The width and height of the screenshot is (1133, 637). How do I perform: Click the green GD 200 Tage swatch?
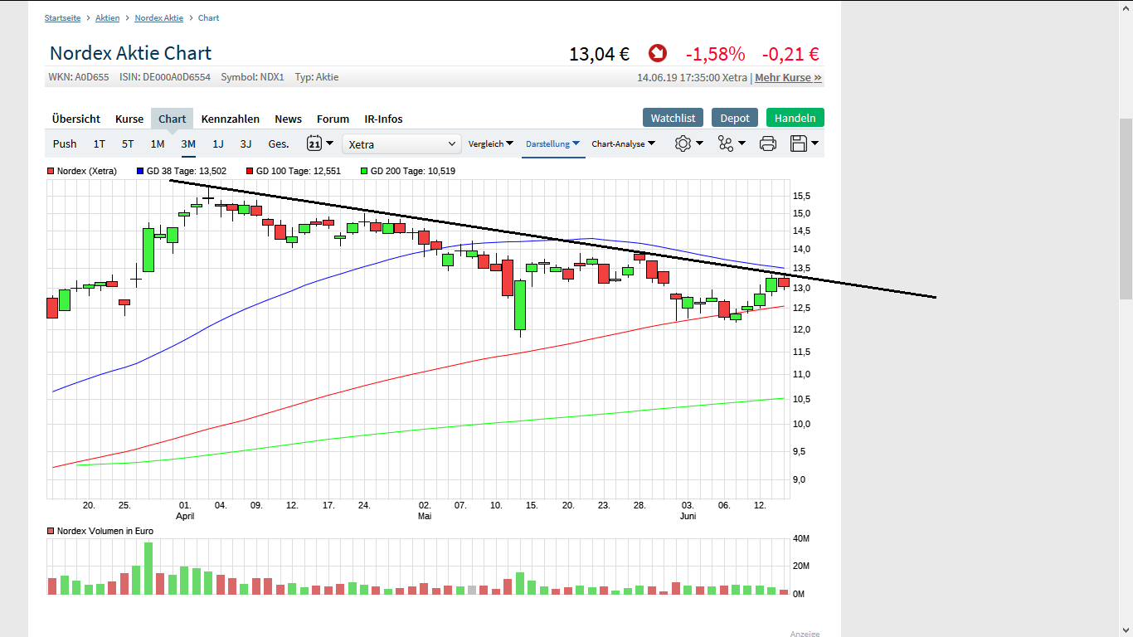click(364, 171)
